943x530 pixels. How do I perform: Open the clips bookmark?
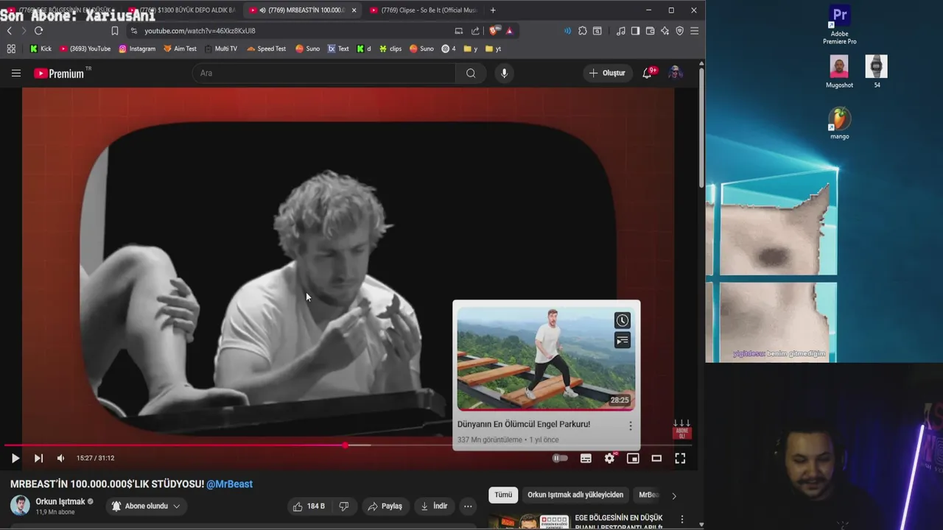(x=390, y=49)
